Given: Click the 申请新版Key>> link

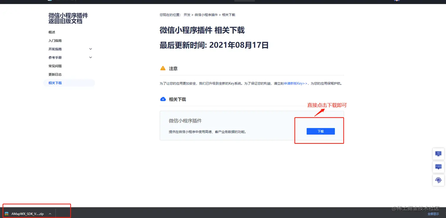Looking at the screenshot, I should [x=296, y=83].
